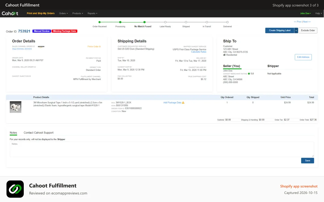
Task: Expand the Orders menu
Action: [x=63, y=13]
